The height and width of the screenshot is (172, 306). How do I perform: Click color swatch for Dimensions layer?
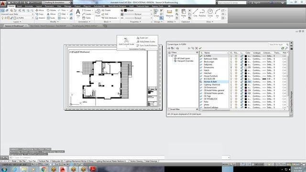[246, 67]
